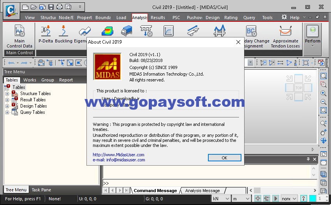Select the Tables root tree item
Image resolution: width=331 pixels, height=205 pixels.
click(19, 87)
